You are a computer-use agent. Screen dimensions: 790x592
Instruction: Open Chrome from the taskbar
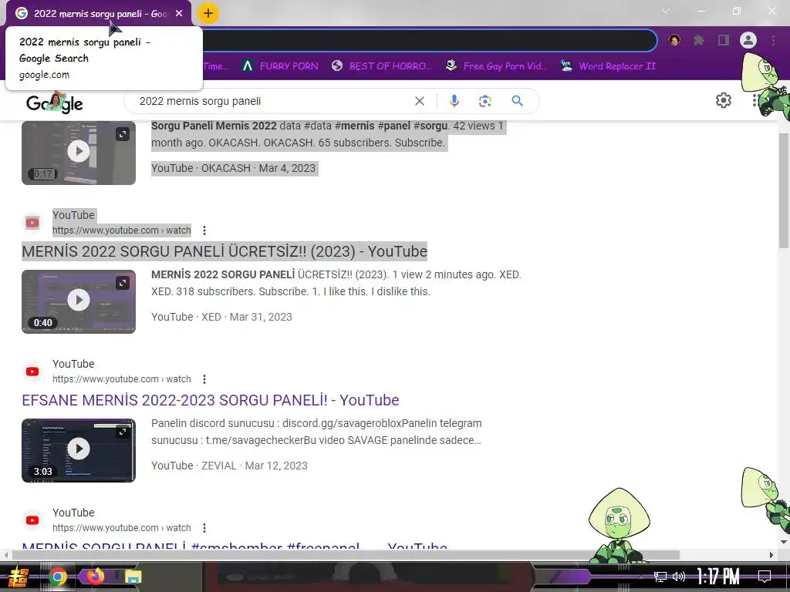(57, 577)
